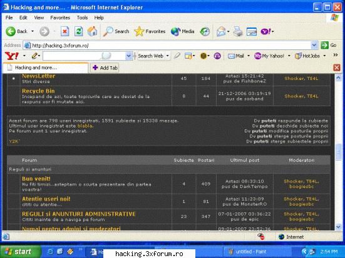Open the Favorites menu
Image resolution: width=345 pixels, height=258 pixels.
tap(60, 17)
